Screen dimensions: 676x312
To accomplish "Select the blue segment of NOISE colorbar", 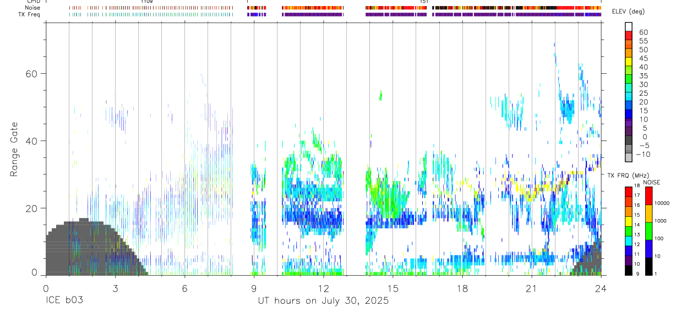I will coord(648,249).
